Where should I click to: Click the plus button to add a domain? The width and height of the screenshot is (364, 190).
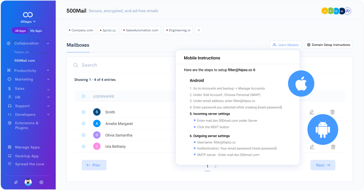[x=199, y=30]
